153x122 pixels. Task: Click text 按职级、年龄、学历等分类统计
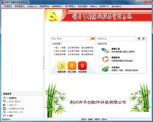tap(125, 70)
